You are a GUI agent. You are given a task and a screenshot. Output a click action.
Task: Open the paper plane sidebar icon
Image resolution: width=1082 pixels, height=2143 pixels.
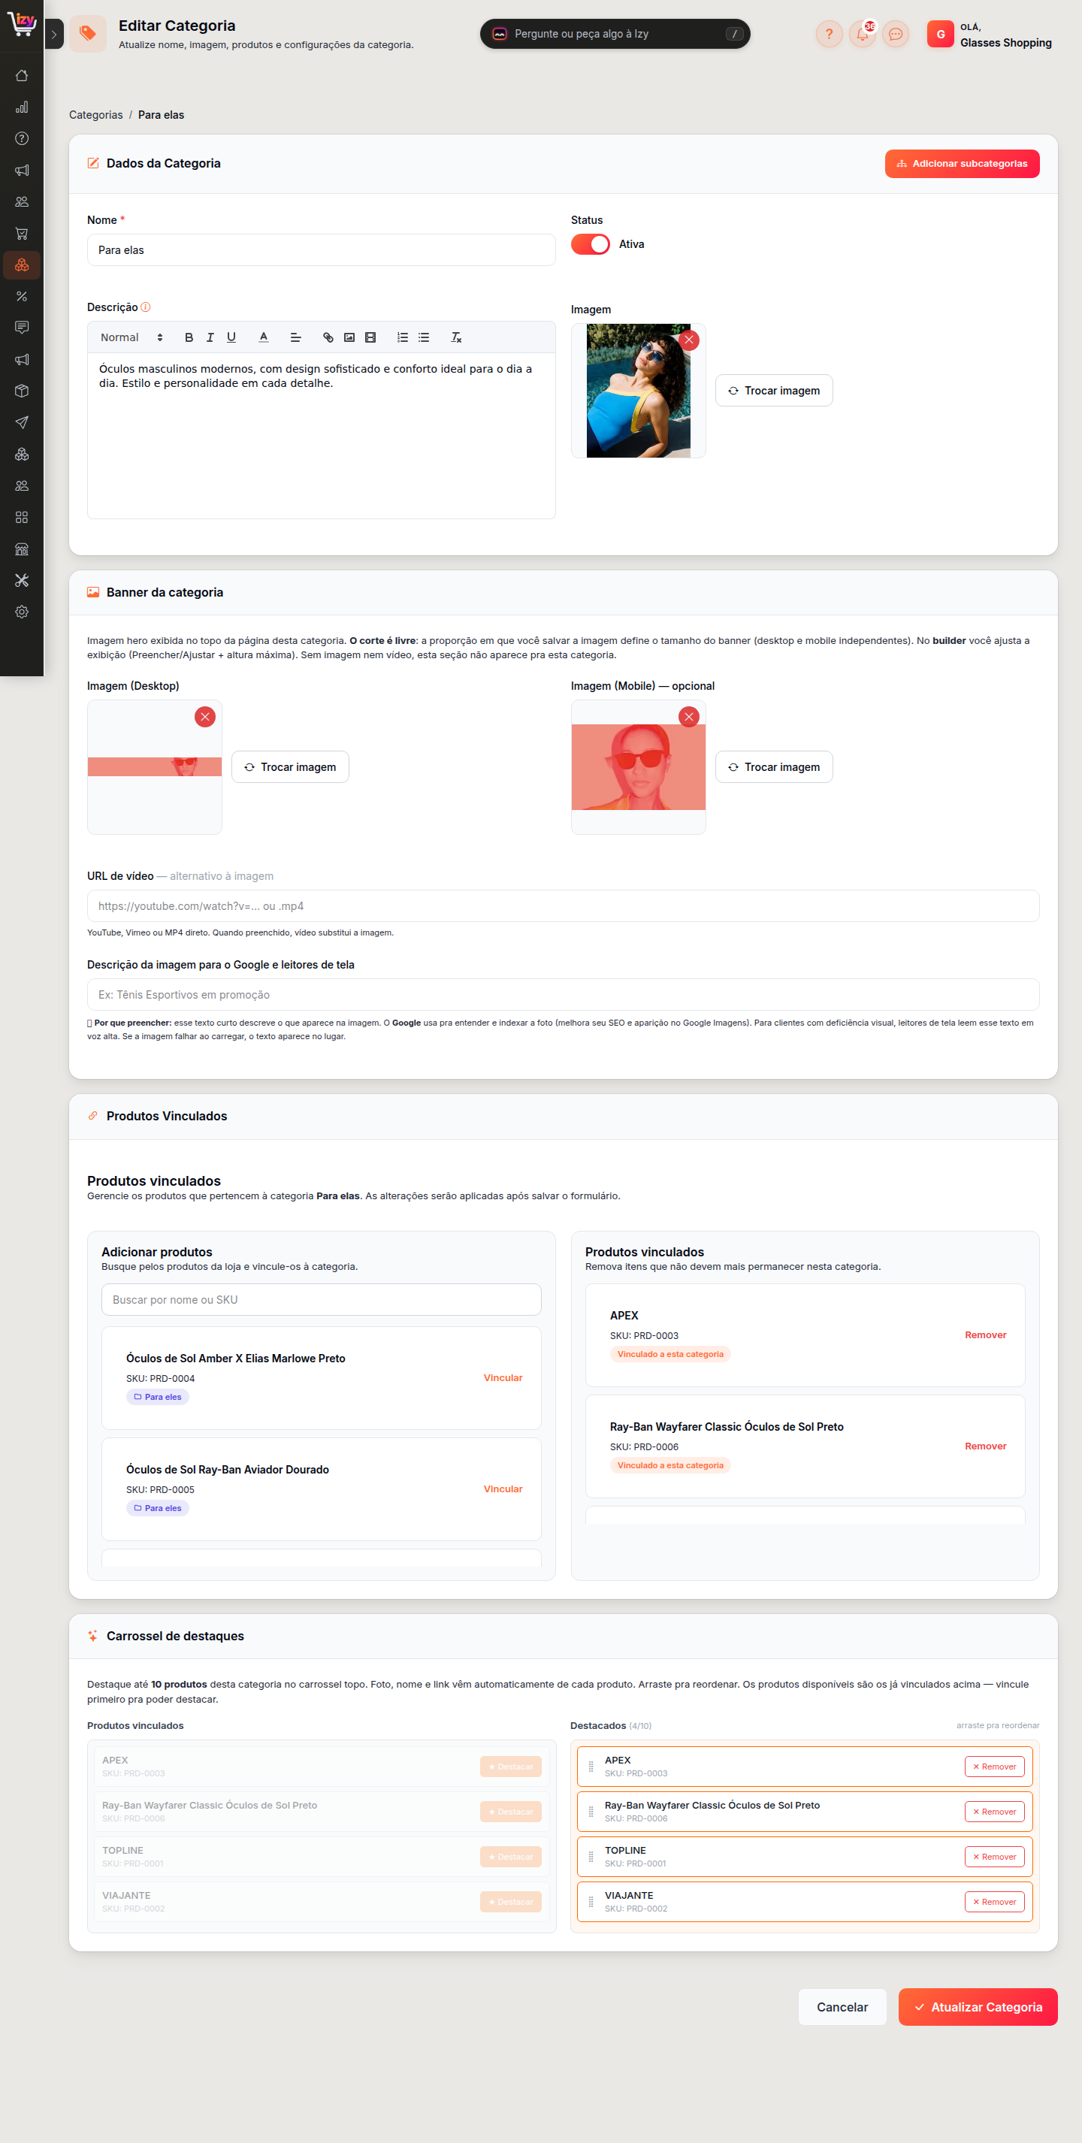click(x=22, y=422)
